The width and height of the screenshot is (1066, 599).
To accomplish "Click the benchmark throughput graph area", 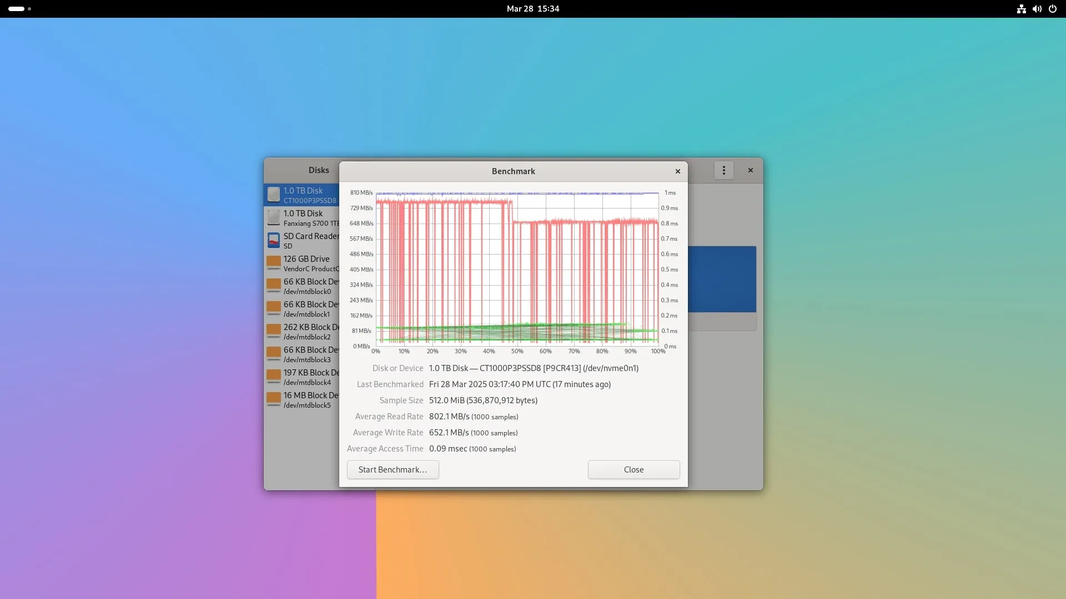I will click(516, 269).
